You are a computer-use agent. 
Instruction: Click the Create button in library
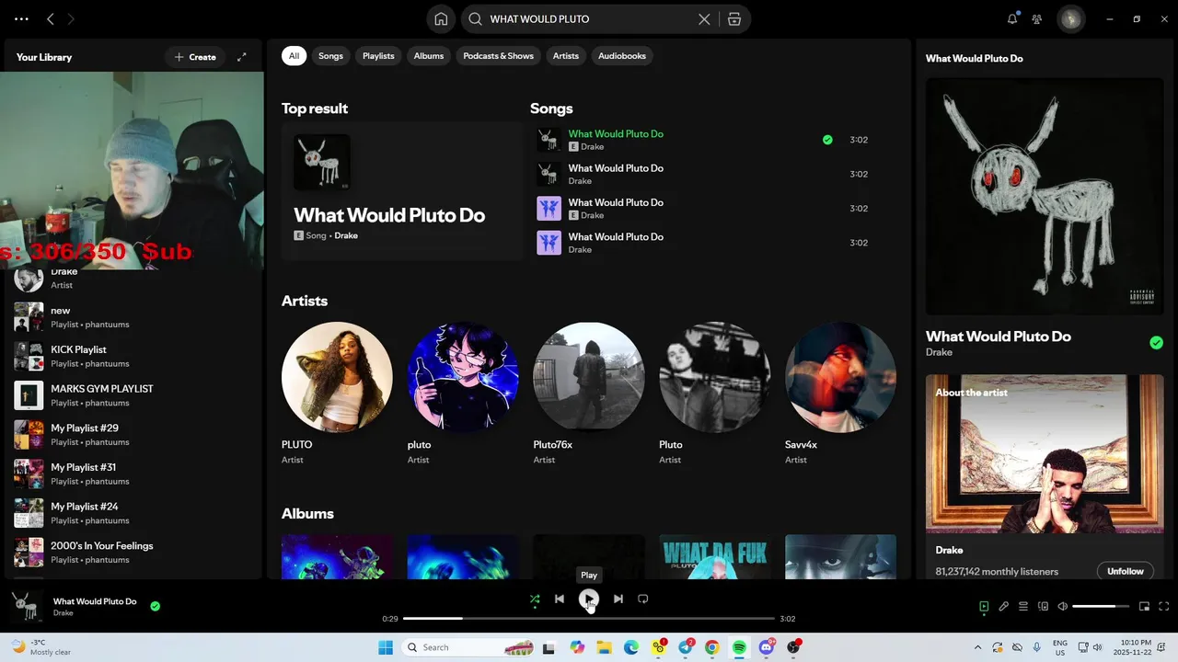195,57
